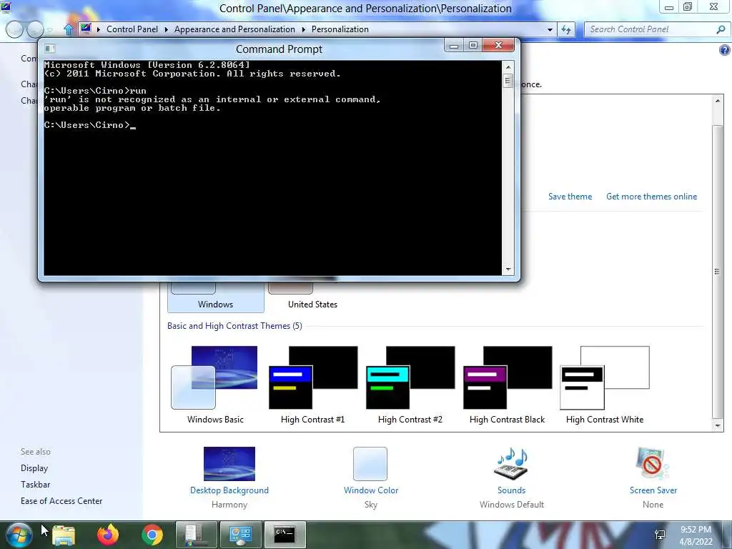
Task: Select Appearance and Personalization breadcrumb
Action: click(234, 29)
